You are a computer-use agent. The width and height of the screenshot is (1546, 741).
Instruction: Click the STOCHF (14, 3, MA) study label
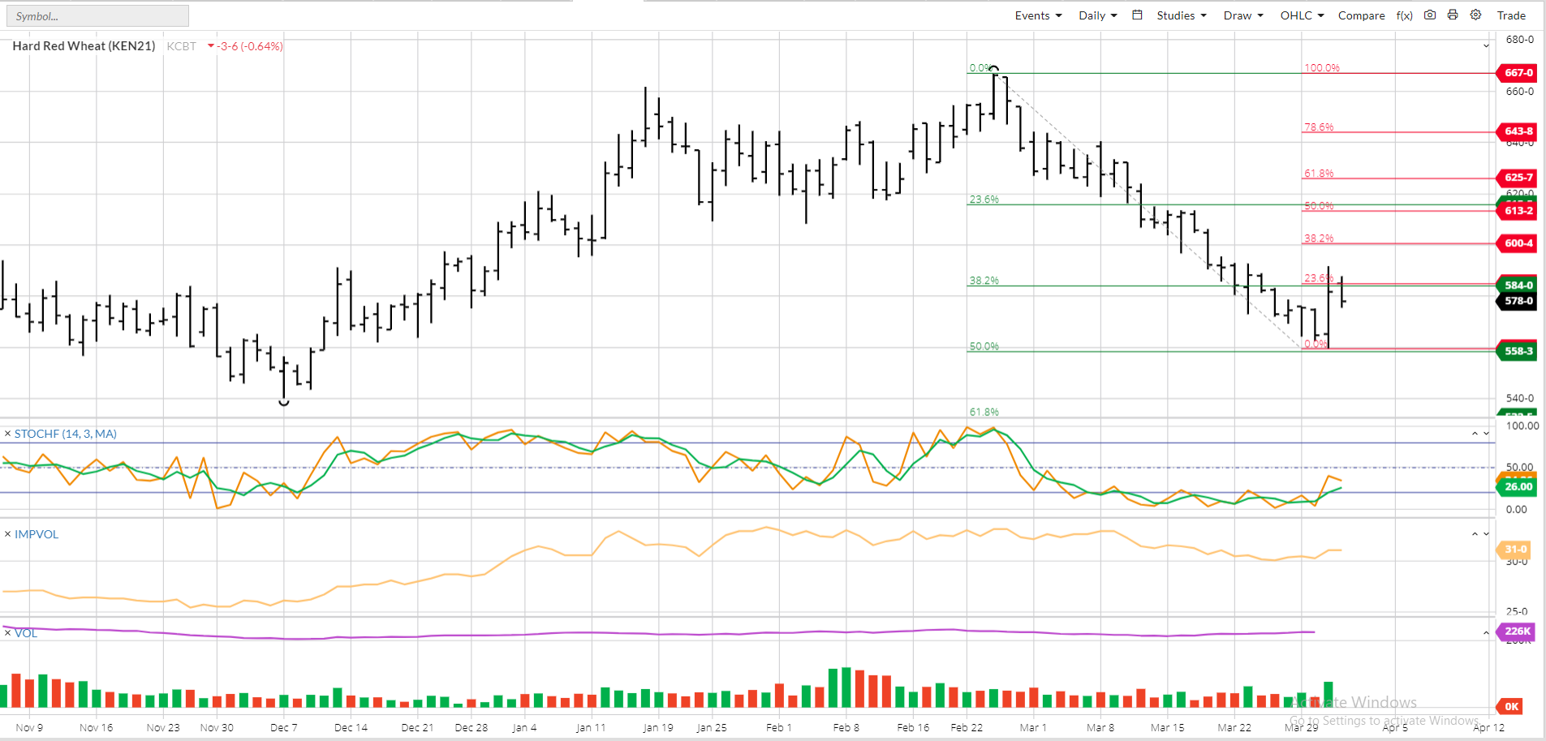66,434
